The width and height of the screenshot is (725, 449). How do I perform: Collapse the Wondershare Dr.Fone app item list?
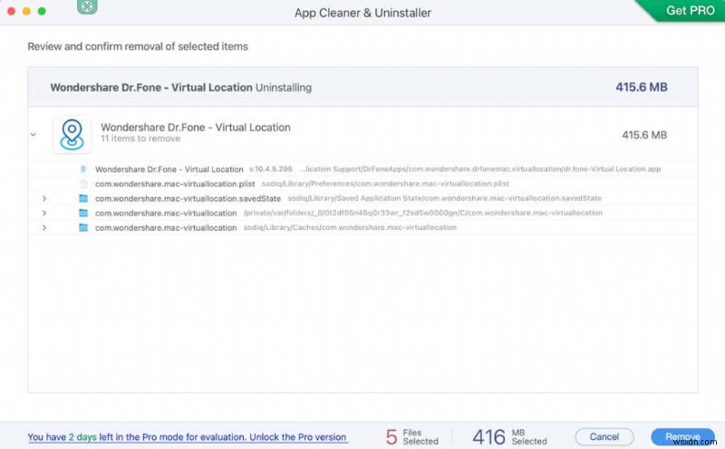pos(34,134)
